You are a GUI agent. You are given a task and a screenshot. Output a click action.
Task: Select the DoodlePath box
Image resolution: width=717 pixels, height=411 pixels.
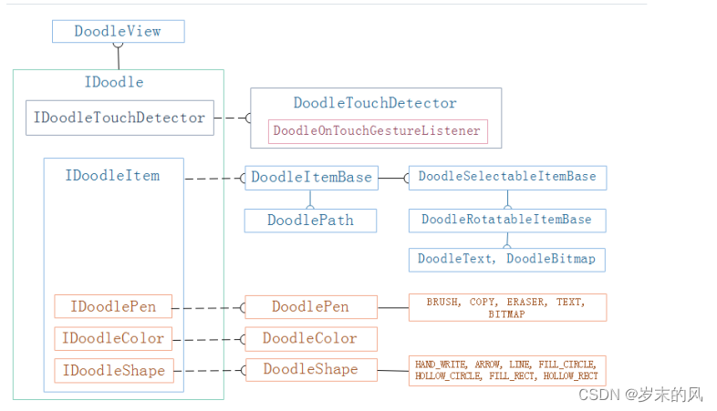click(310, 221)
